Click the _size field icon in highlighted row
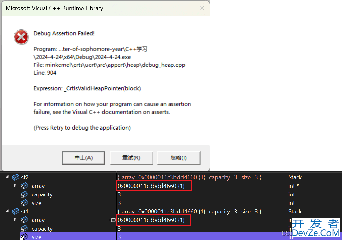Viewport: 343px width, 240px height. pos(24,237)
